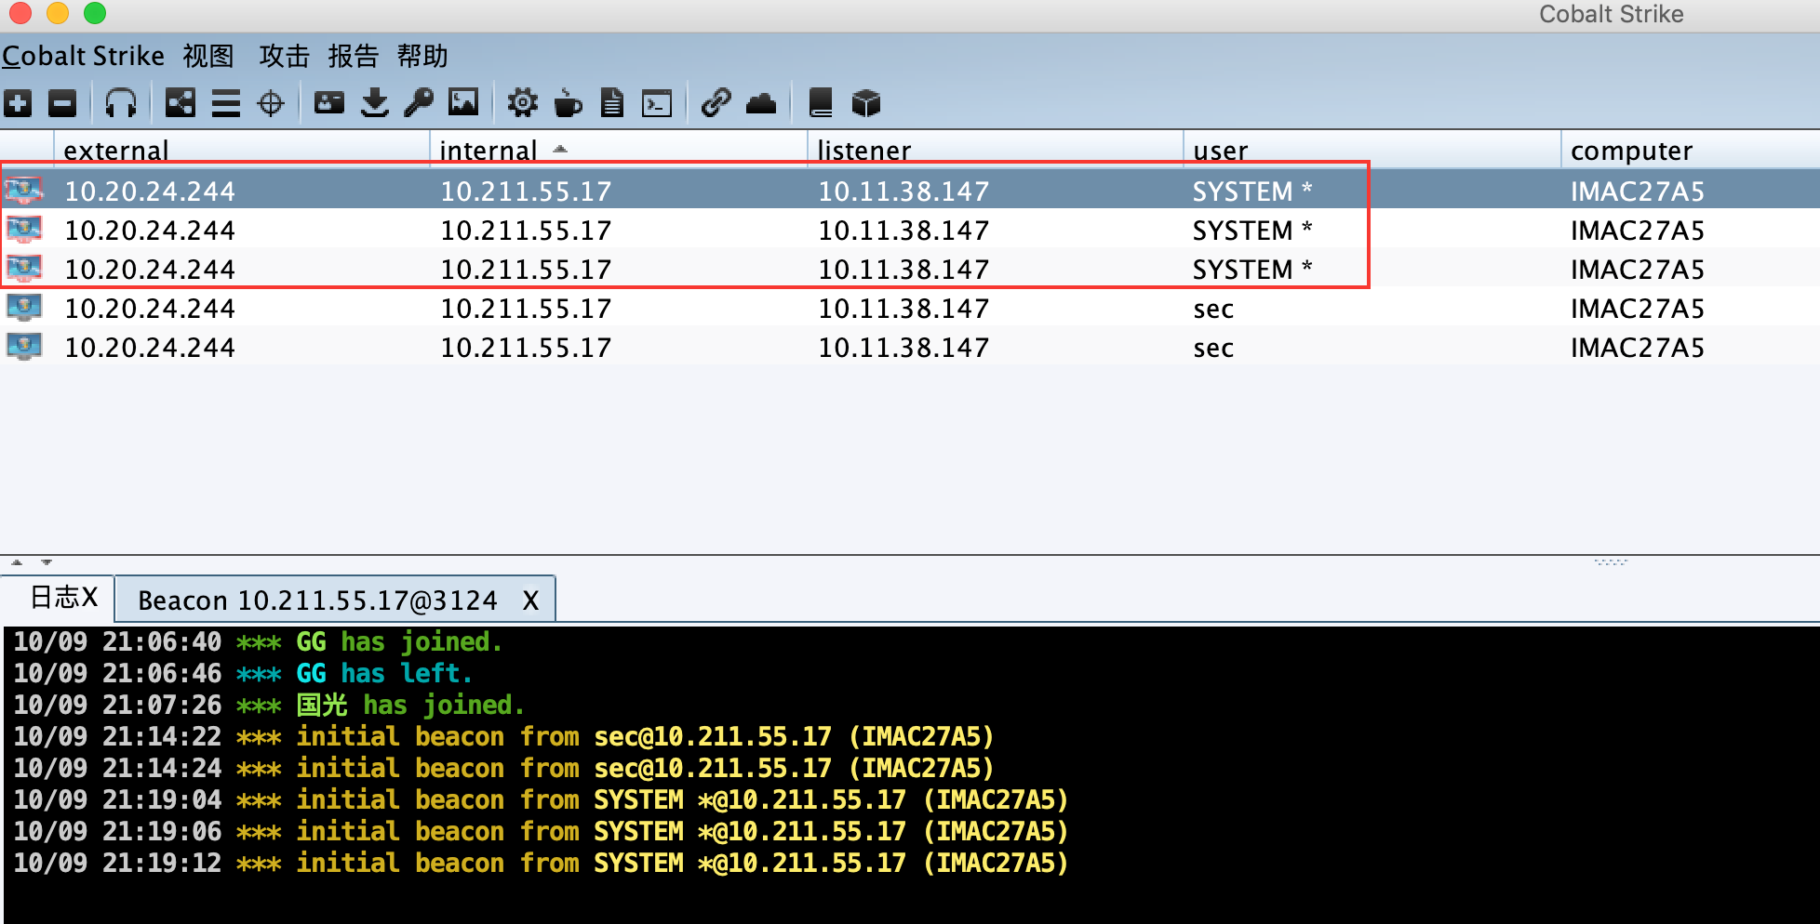This screenshot has height=924, width=1820.
Task: Click the '国光 has joined.' log line
Action: 269,706
